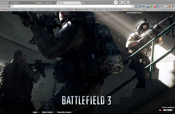Click the ash71380@gmail.com account link
Image resolution: width=175 pixels, height=114 pixels.
[x=134, y=13]
